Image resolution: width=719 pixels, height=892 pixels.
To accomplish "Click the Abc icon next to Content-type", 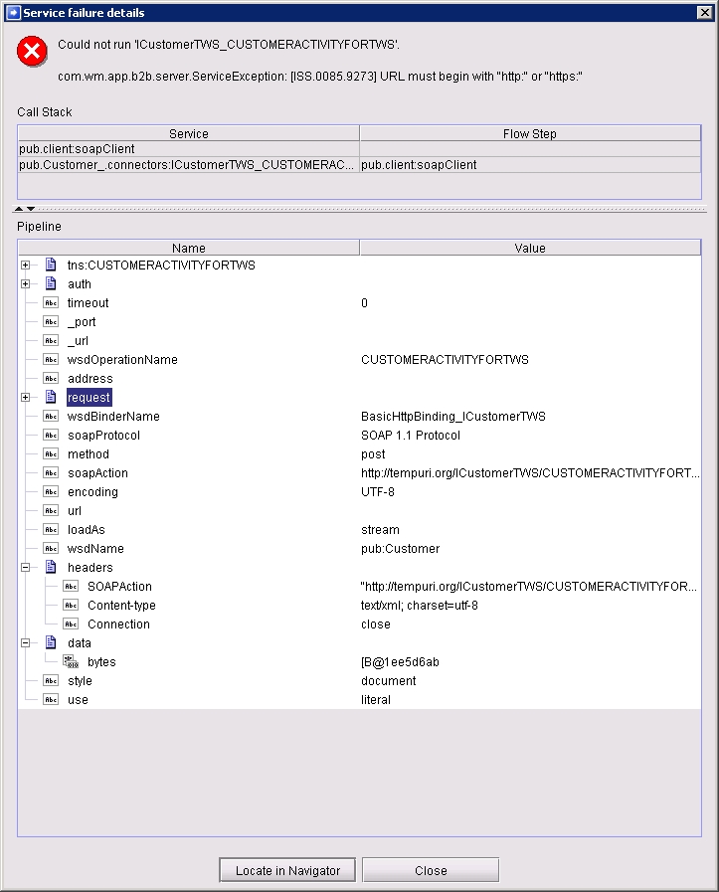I will click(71, 605).
